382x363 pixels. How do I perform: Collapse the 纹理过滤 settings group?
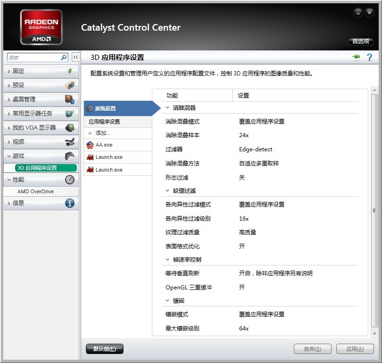pos(167,190)
